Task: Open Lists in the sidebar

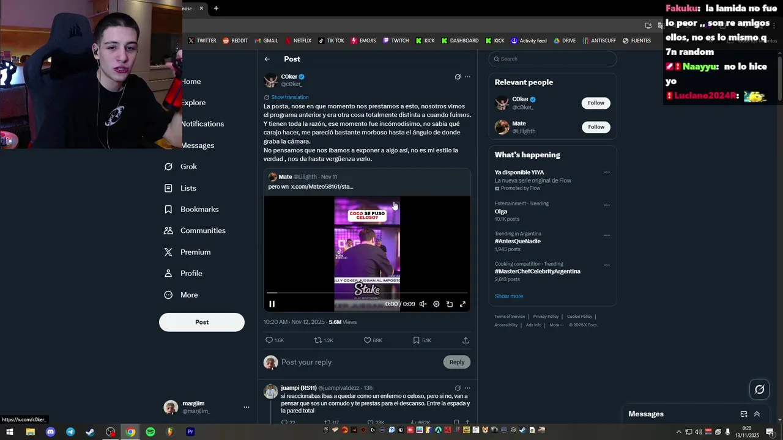Action: (180, 188)
